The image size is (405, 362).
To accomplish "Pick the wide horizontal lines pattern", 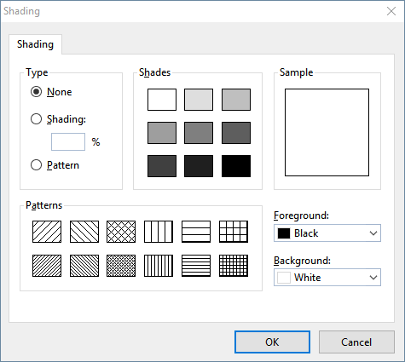I will click(x=196, y=232).
